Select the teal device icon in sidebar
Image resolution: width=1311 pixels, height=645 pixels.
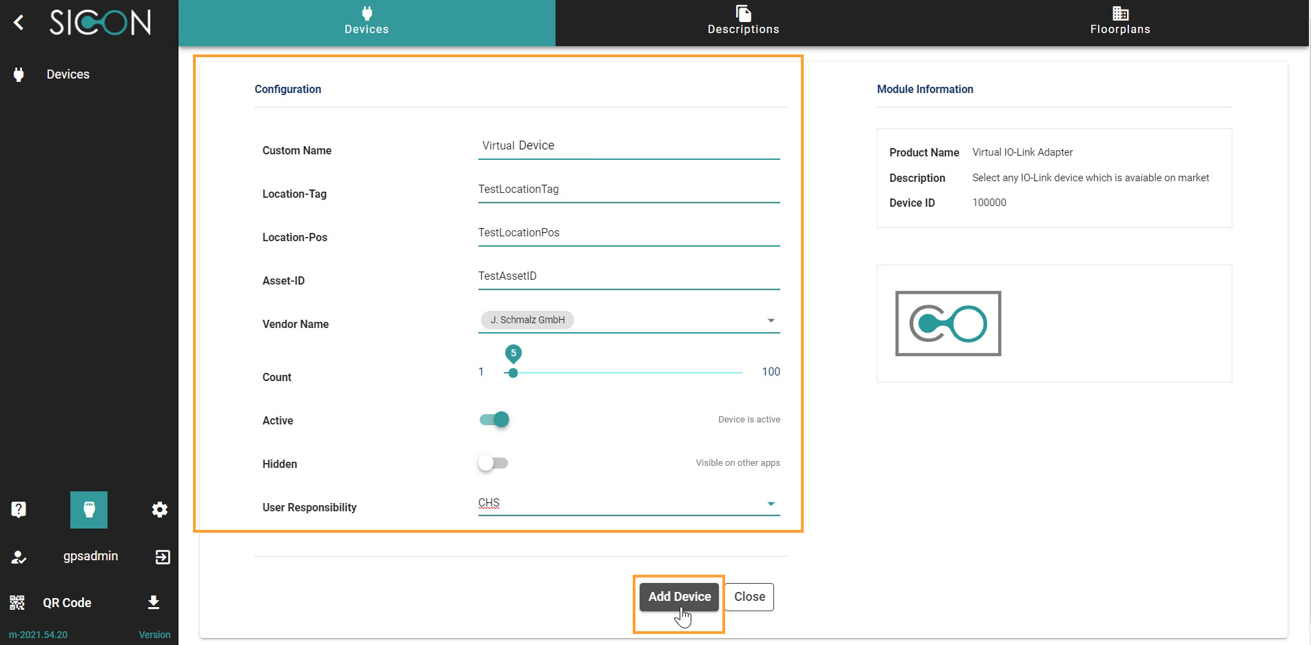tap(89, 509)
